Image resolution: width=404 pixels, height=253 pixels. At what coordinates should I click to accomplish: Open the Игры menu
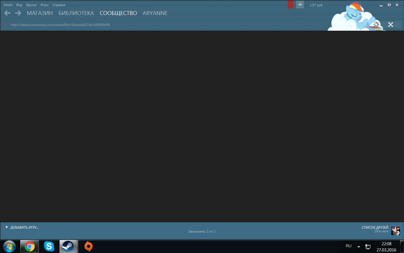click(44, 5)
